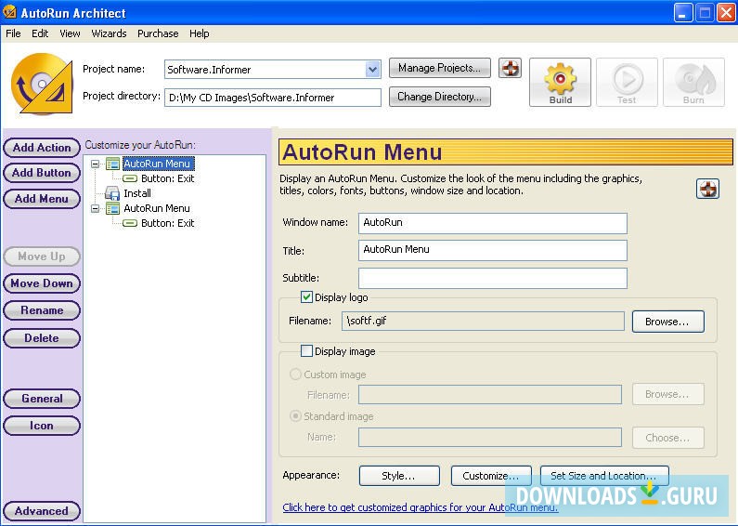Click the custom image Filename field
The width and height of the screenshot is (738, 526).
pyautogui.click(x=489, y=394)
